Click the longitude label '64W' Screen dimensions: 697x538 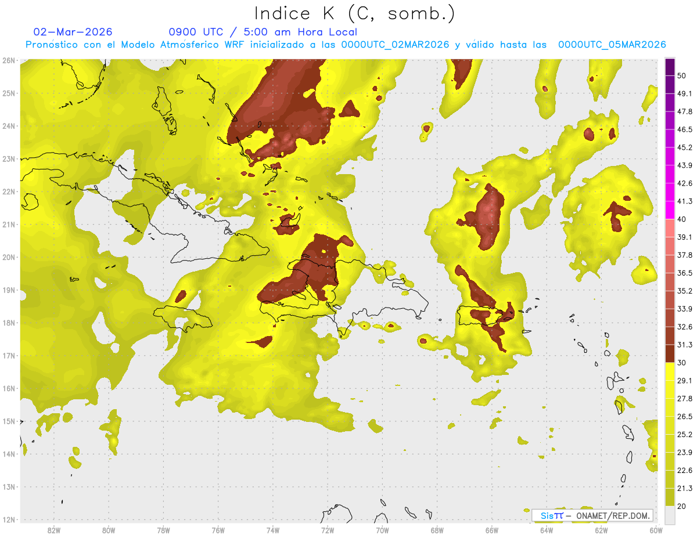coord(547,530)
